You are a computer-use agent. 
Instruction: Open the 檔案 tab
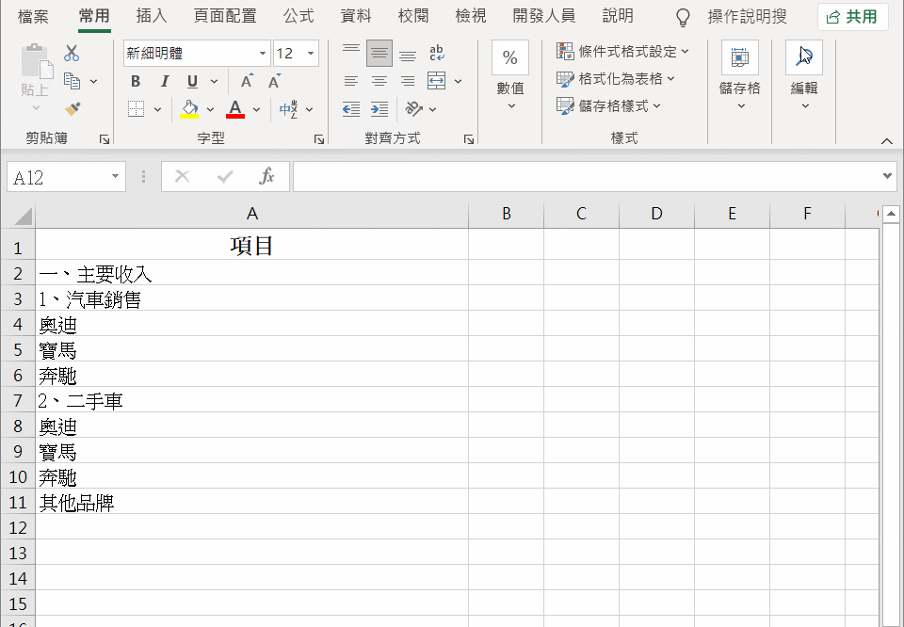(33, 16)
